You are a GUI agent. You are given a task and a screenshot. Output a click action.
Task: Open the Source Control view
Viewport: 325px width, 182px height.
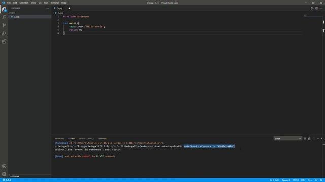coord(4,25)
